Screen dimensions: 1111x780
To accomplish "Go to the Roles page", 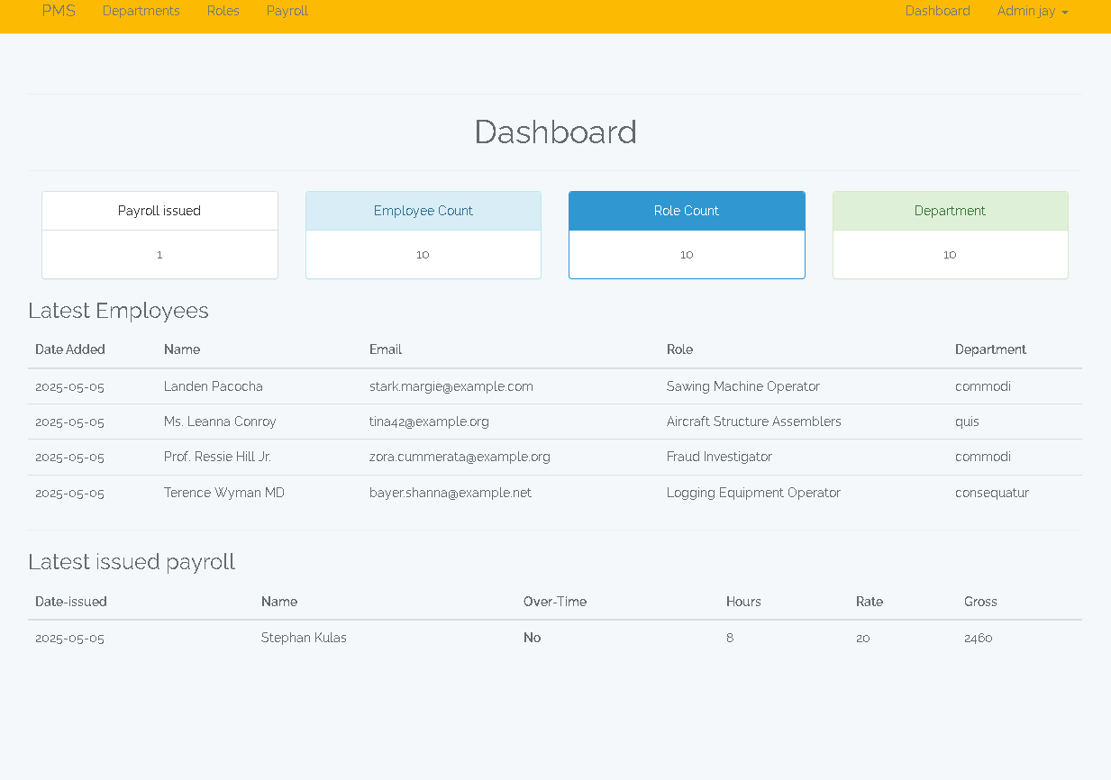I will pos(223,11).
